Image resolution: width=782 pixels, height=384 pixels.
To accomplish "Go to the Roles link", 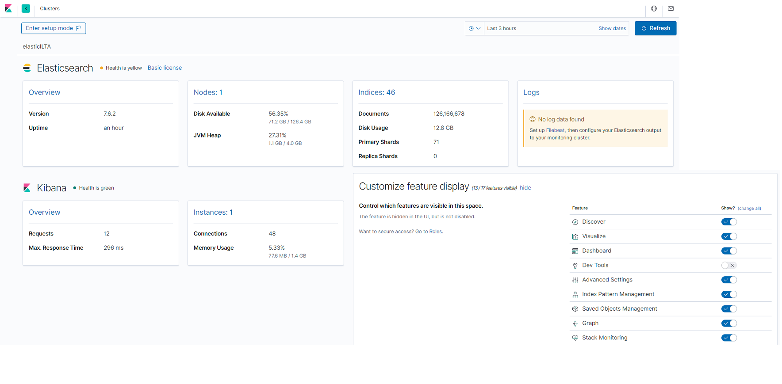I will (x=435, y=232).
